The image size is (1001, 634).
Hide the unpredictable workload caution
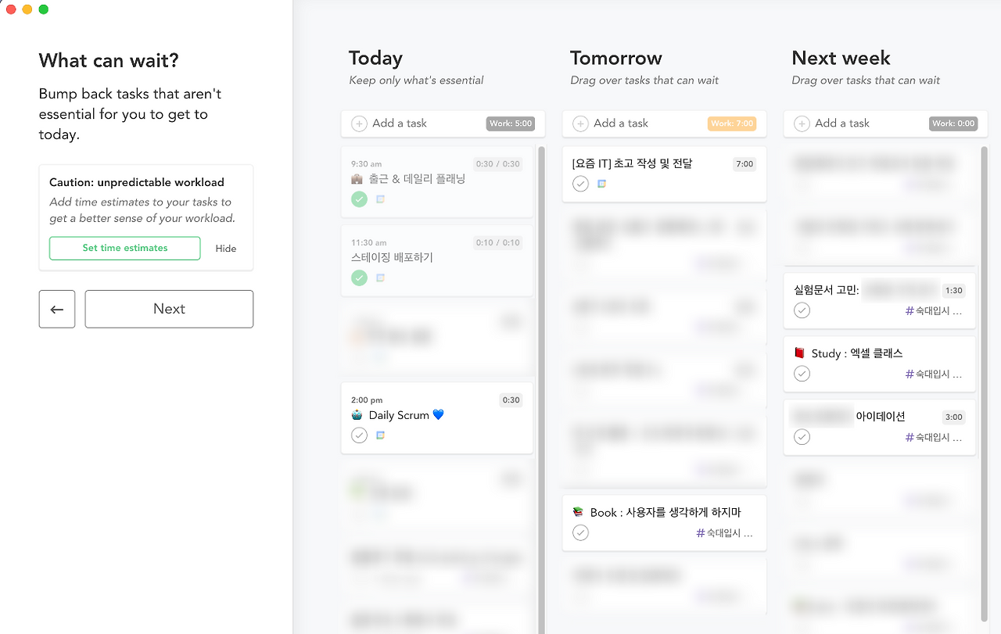coord(226,249)
